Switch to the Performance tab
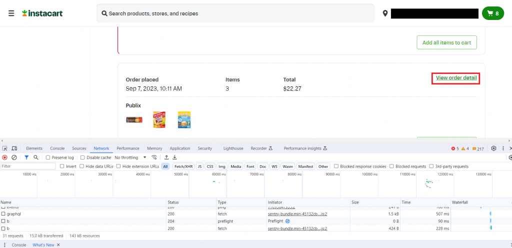The width and height of the screenshot is (512, 248). [x=128, y=148]
